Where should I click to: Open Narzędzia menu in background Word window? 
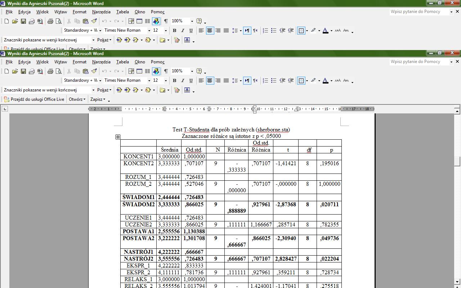(x=101, y=12)
